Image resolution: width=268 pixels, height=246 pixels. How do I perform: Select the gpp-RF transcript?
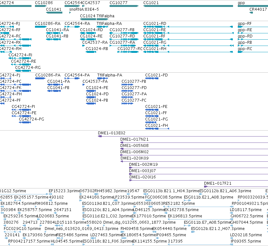click(x=253, y=27)
